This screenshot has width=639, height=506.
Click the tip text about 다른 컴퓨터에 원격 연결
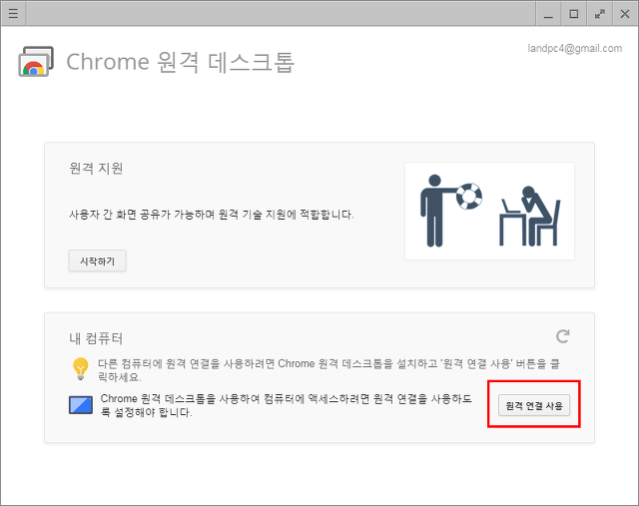328,370
